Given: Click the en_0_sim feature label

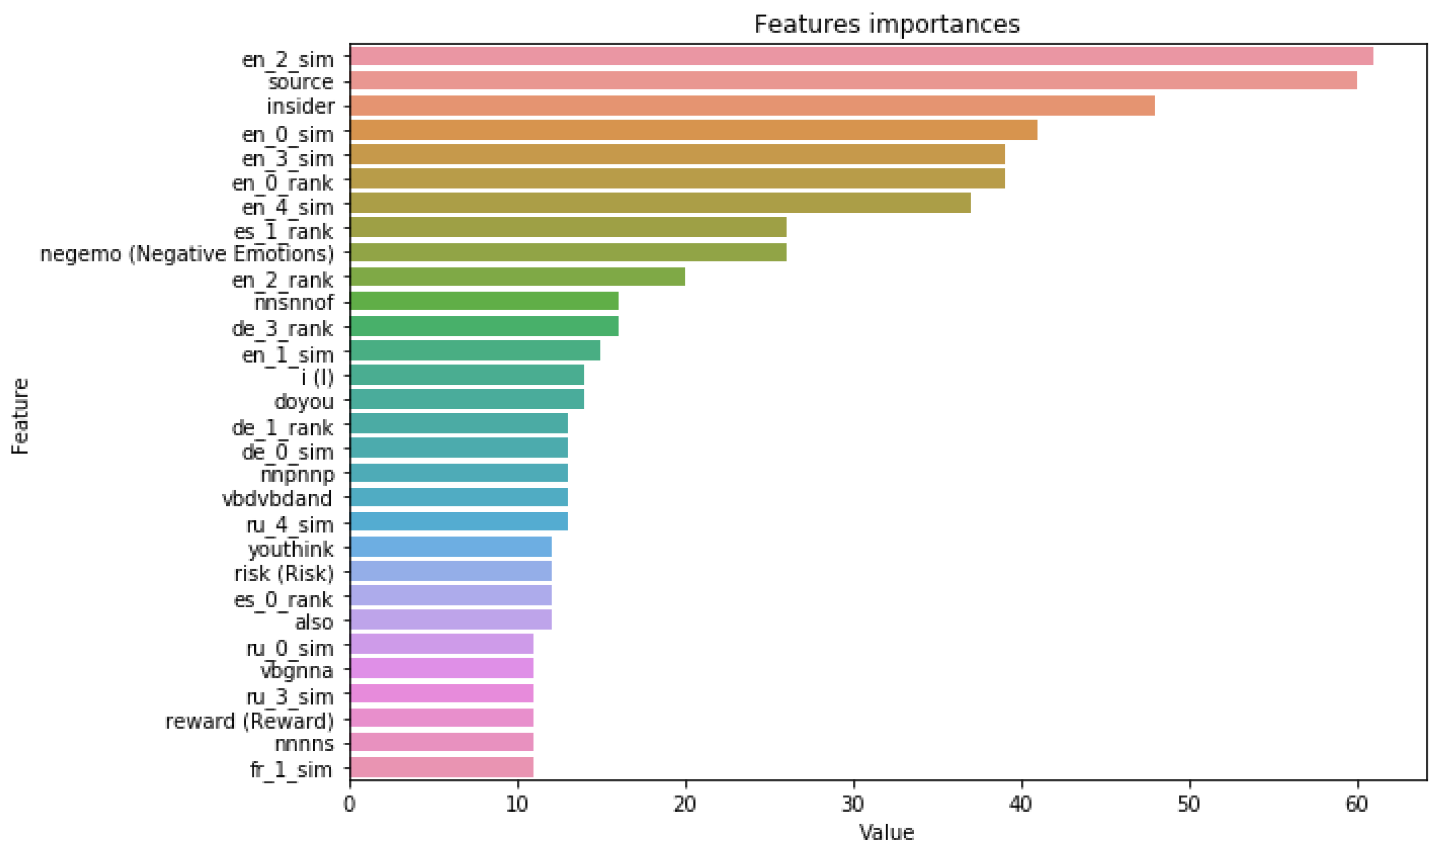Looking at the screenshot, I should [287, 135].
